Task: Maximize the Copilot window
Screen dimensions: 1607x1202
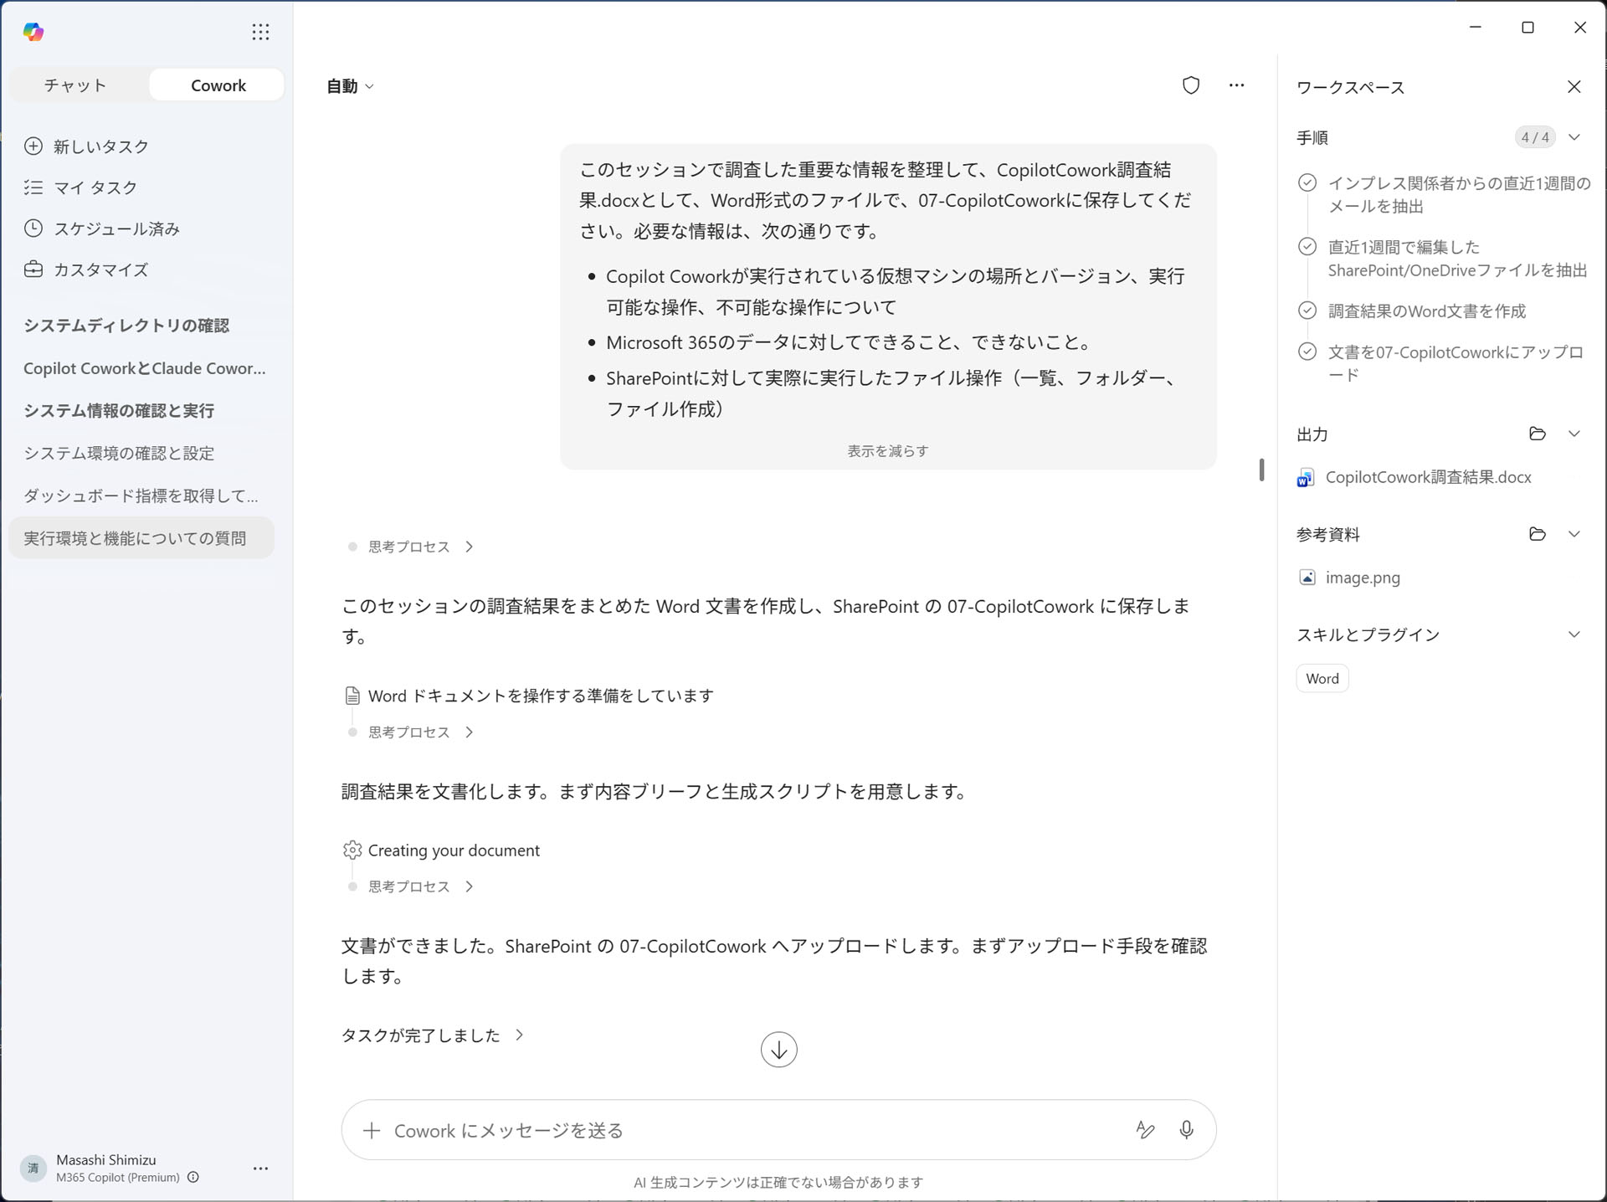Action: pyautogui.click(x=1527, y=28)
